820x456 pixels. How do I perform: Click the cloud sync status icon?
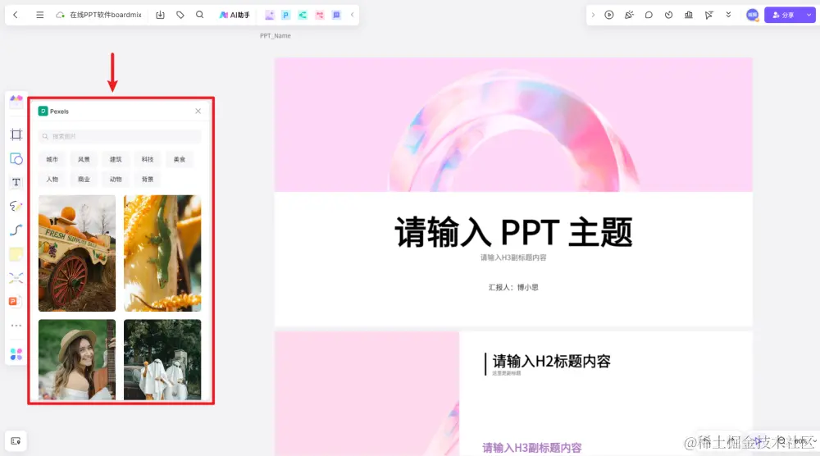[60, 15]
